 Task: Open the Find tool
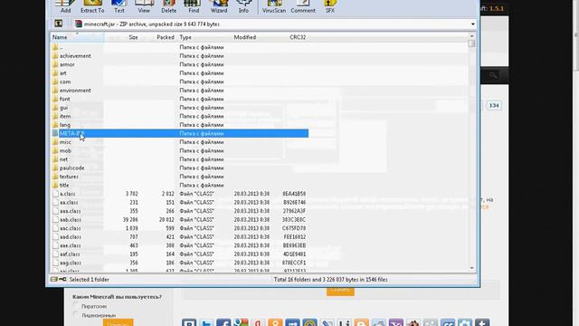tap(194, 6)
